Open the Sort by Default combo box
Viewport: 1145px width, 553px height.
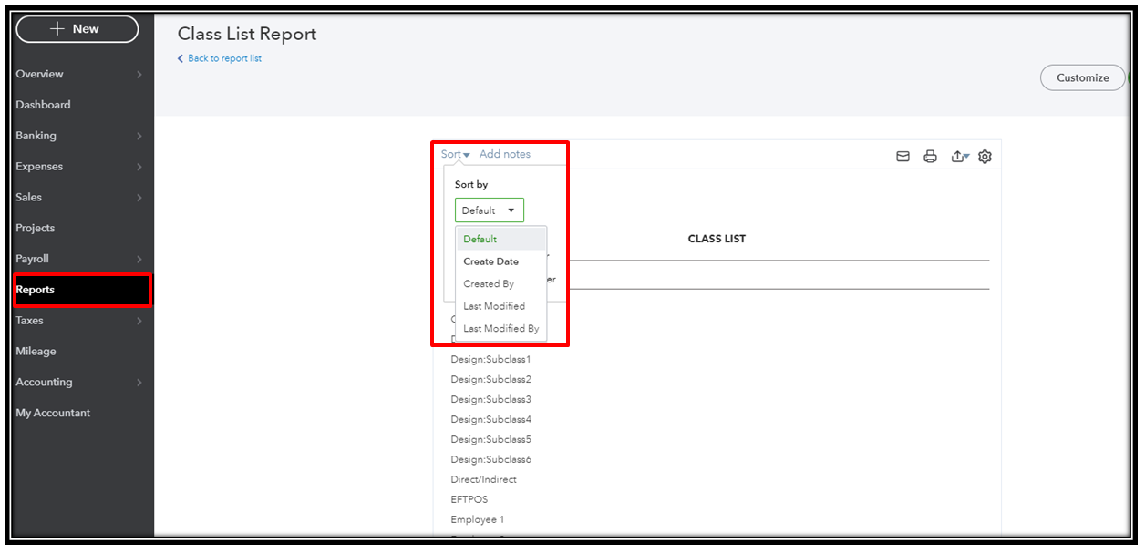[x=489, y=210]
